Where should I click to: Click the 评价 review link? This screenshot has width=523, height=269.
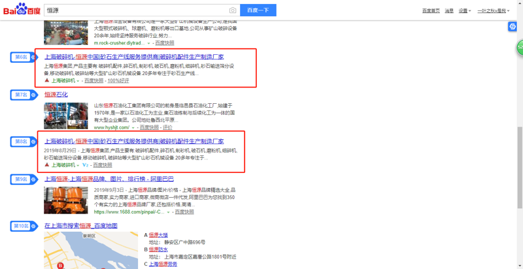(167, 127)
